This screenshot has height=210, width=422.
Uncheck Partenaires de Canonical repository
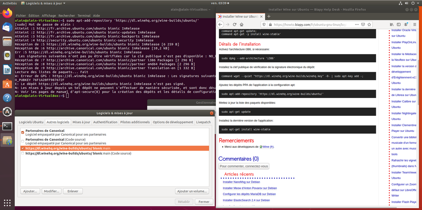tap(23, 133)
